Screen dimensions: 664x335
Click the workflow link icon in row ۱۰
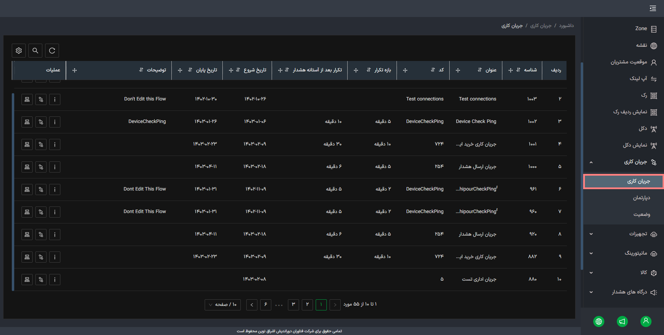coord(41,280)
